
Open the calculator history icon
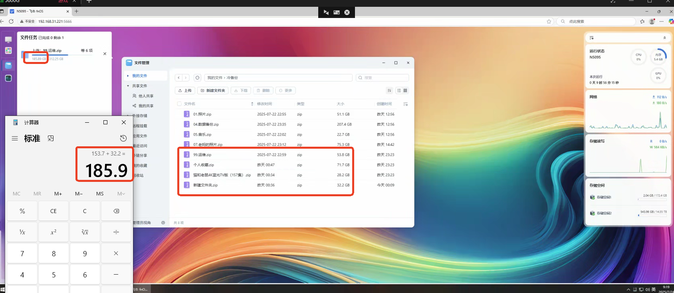tap(123, 138)
